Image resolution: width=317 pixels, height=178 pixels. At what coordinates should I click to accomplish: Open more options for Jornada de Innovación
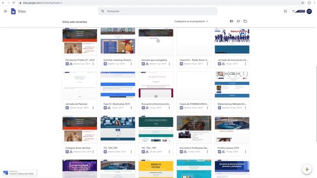pos(246,64)
